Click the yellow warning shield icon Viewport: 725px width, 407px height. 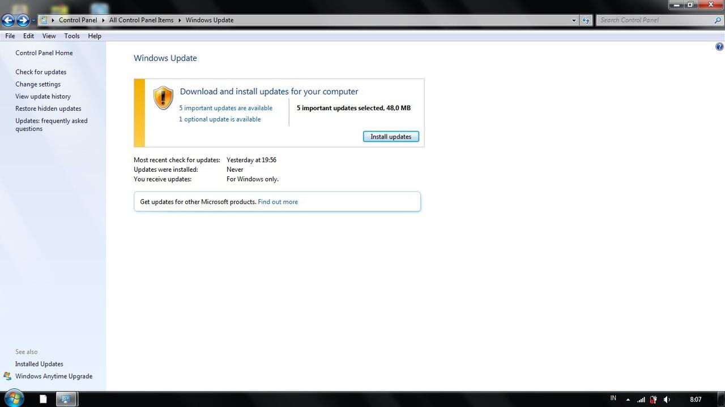[163, 98]
